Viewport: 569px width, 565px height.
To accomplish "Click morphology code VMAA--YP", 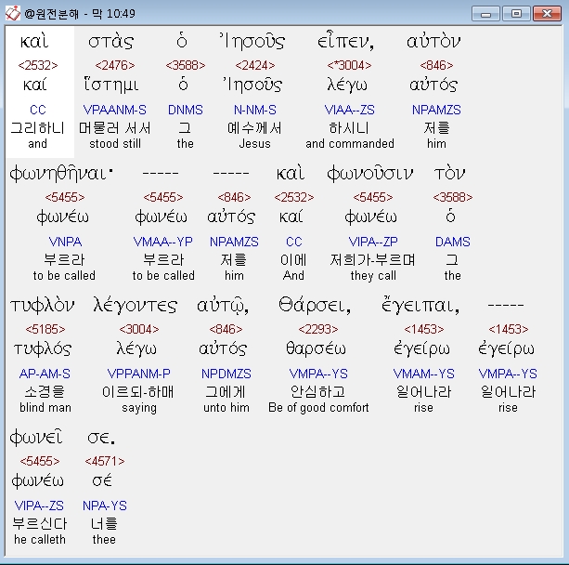I will [163, 242].
